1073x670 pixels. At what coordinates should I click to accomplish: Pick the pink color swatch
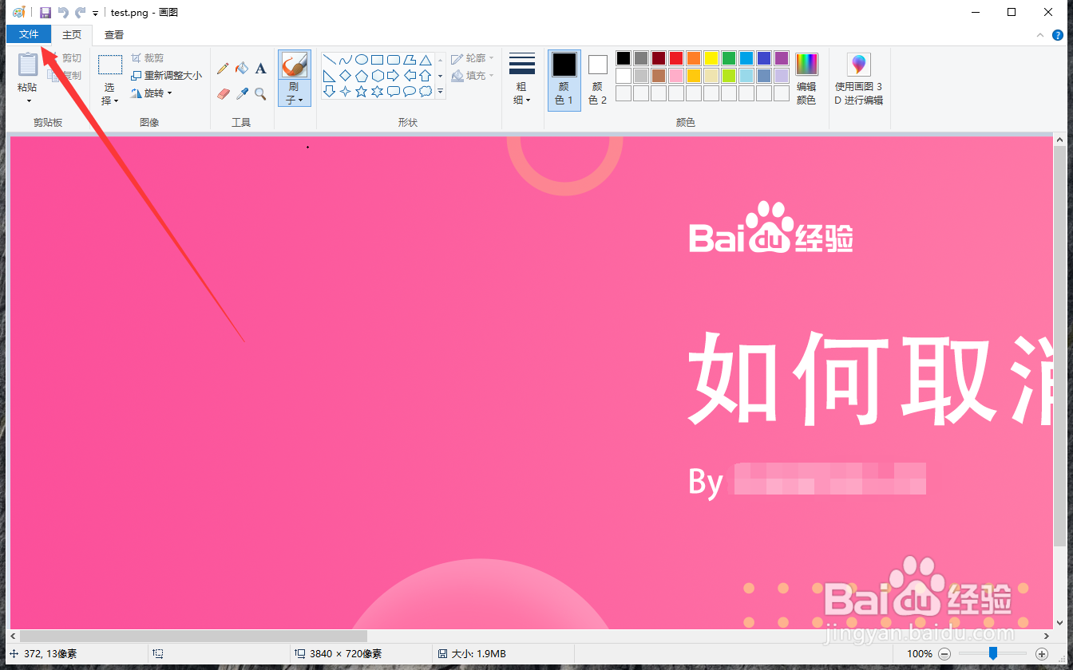point(676,76)
